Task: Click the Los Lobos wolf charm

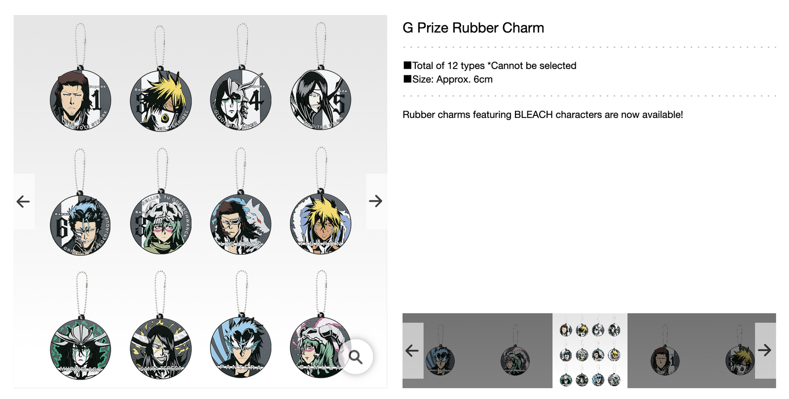Action: 240,225
